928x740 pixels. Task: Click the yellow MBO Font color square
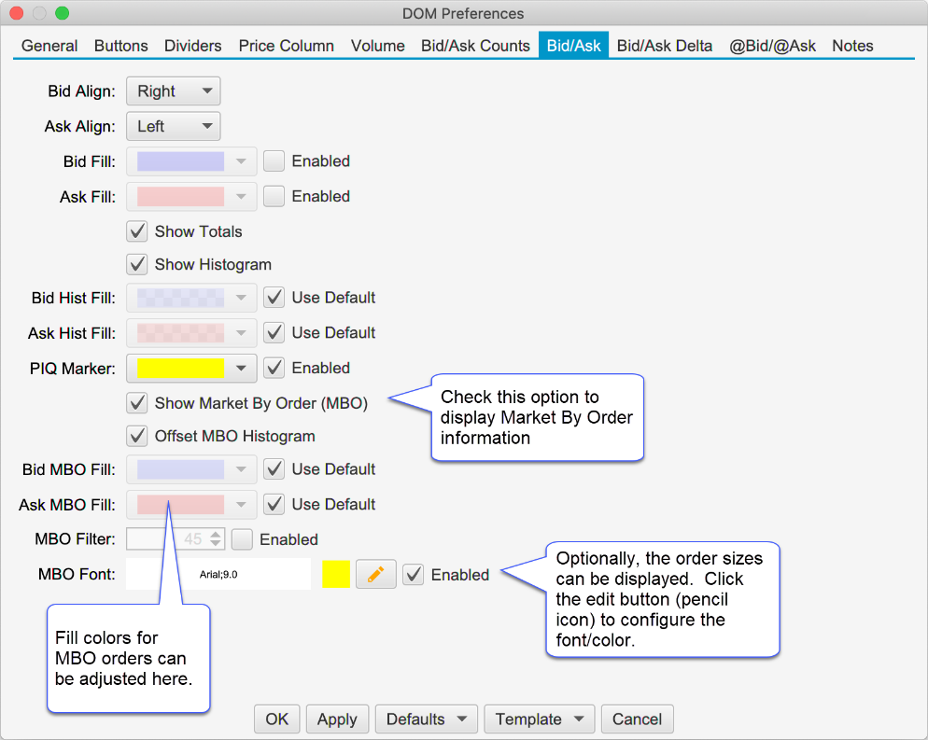click(336, 575)
